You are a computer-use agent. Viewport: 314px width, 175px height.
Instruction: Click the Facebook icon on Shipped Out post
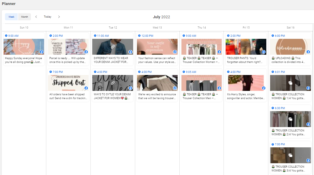[x=86, y=88]
